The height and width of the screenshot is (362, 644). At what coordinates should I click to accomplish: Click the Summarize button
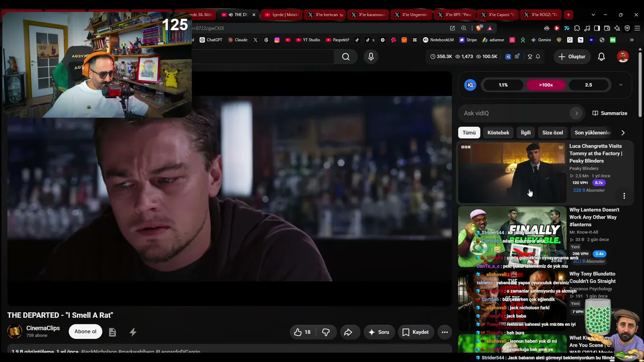pyautogui.click(x=610, y=113)
